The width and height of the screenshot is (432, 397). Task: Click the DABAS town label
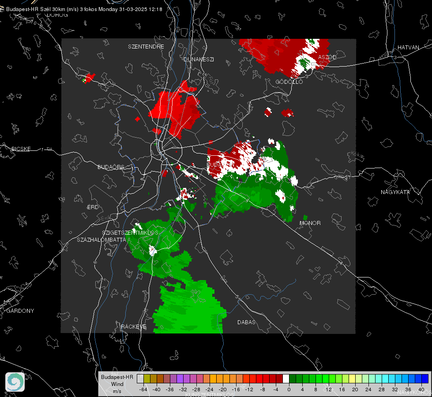coord(246,322)
